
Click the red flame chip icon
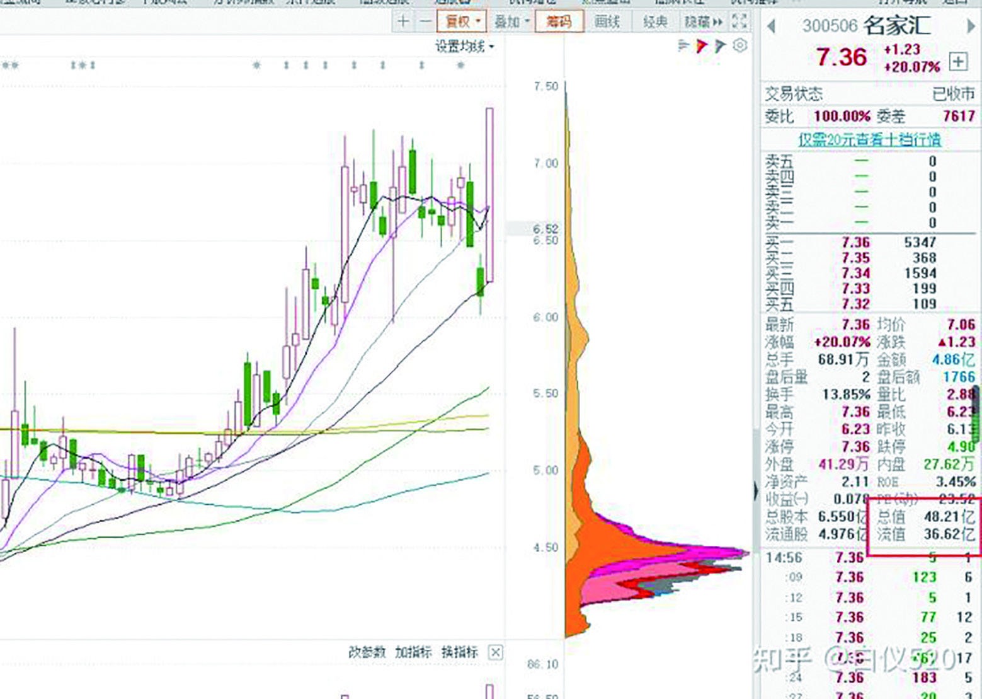(x=702, y=45)
